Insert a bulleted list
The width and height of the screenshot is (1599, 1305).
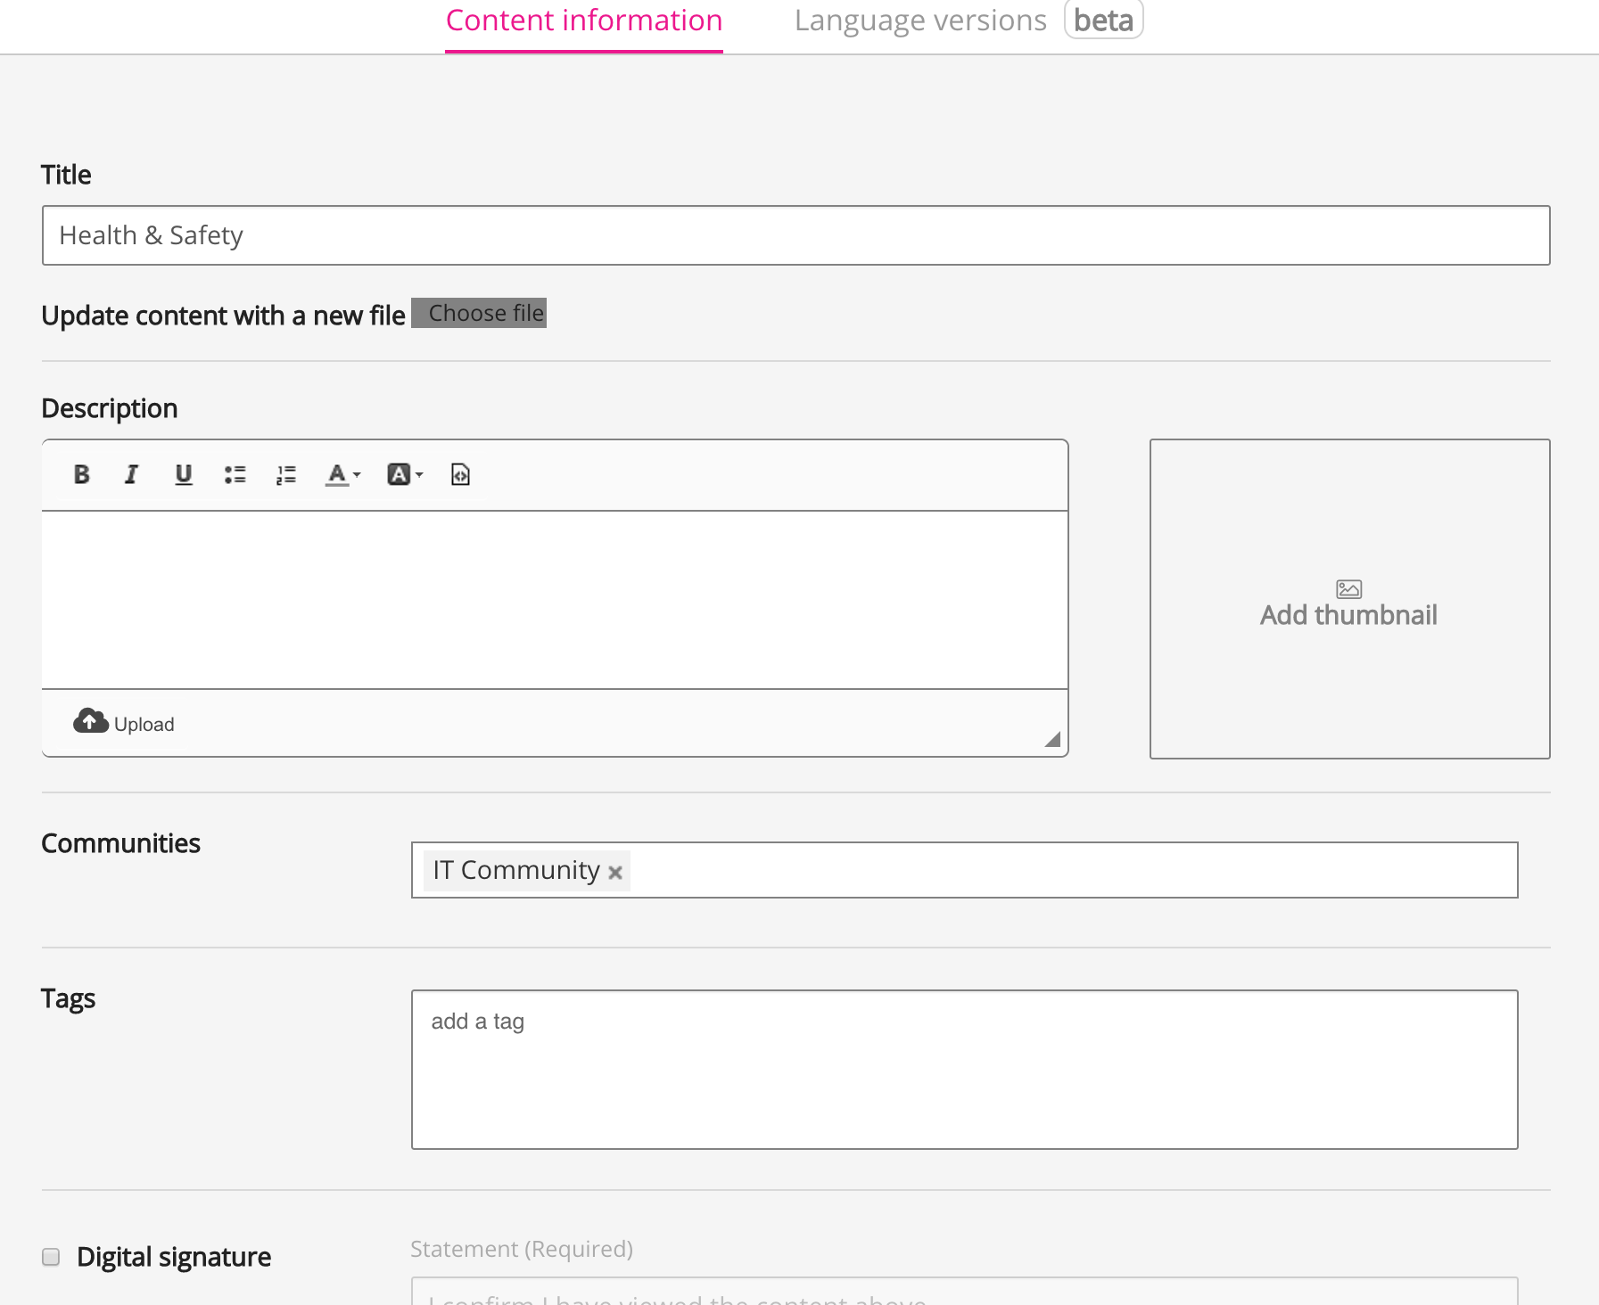coord(235,474)
